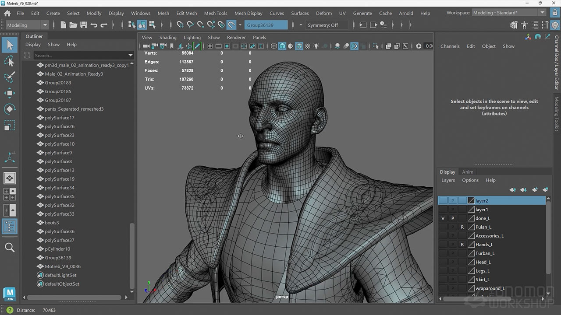Select the Move tool in the toolbox
This screenshot has height=315, width=561.
(x=10, y=93)
